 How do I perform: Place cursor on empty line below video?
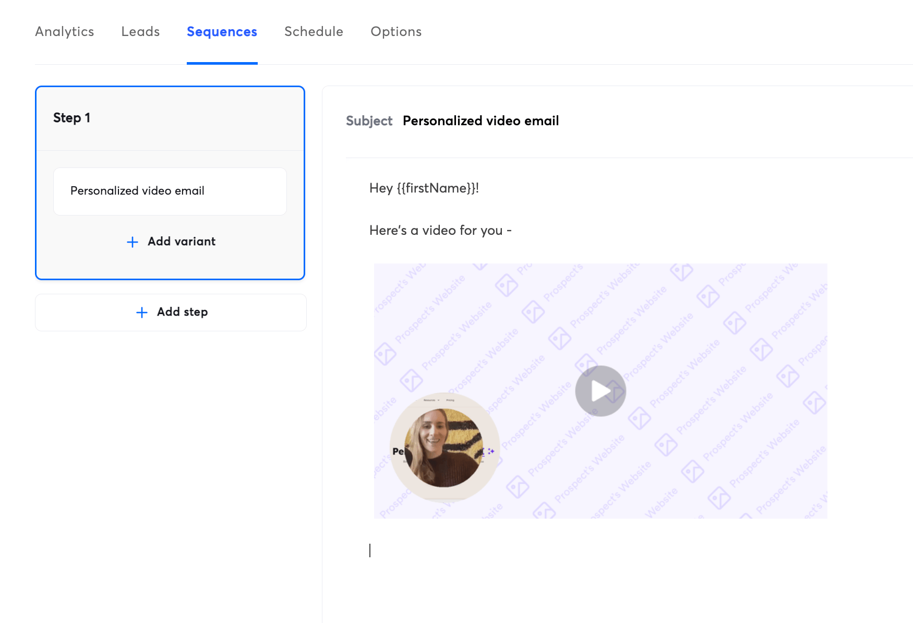tap(600, 550)
